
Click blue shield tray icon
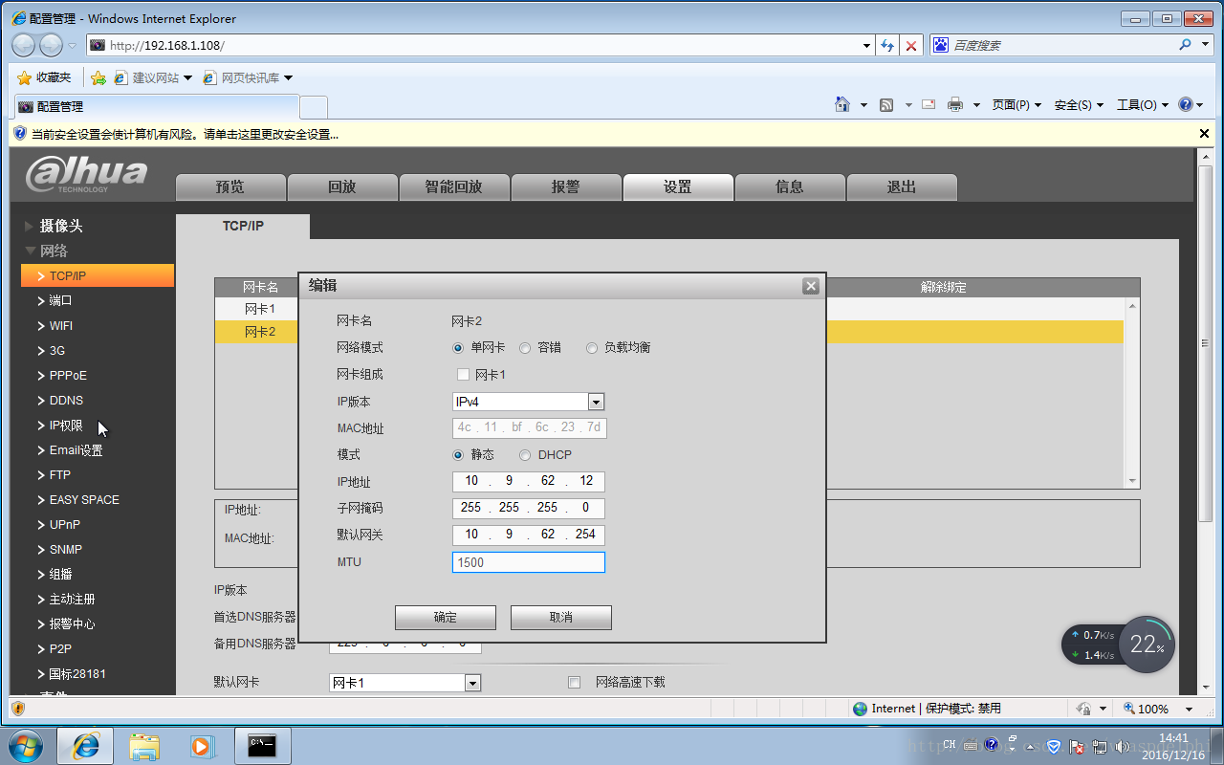coord(1054,746)
